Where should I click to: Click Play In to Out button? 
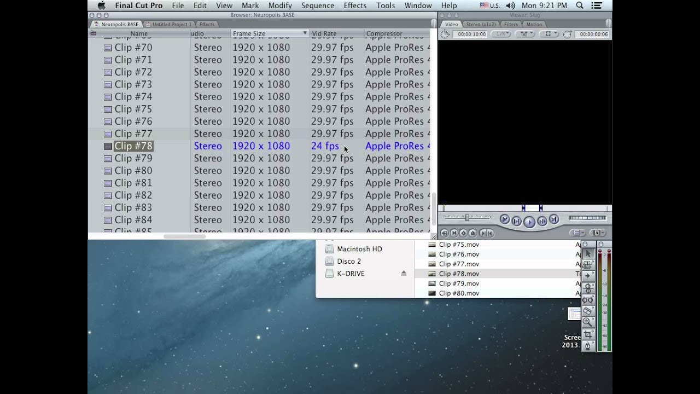(x=516, y=221)
